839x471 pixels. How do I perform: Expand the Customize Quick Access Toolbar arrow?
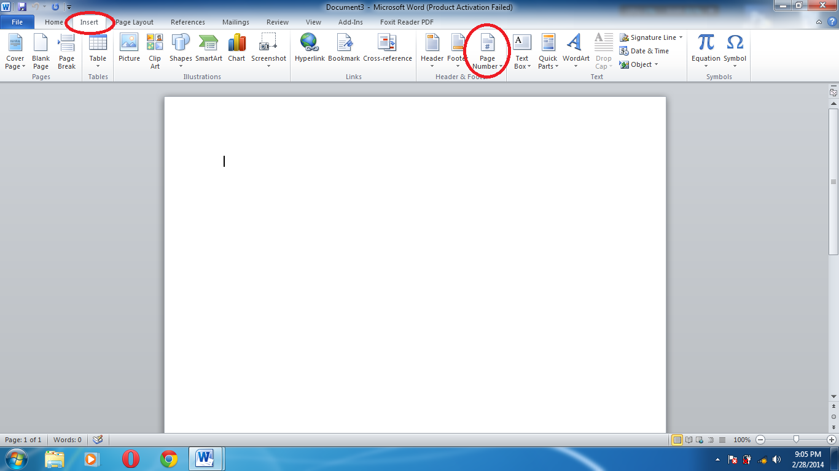click(x=69, y=7)
